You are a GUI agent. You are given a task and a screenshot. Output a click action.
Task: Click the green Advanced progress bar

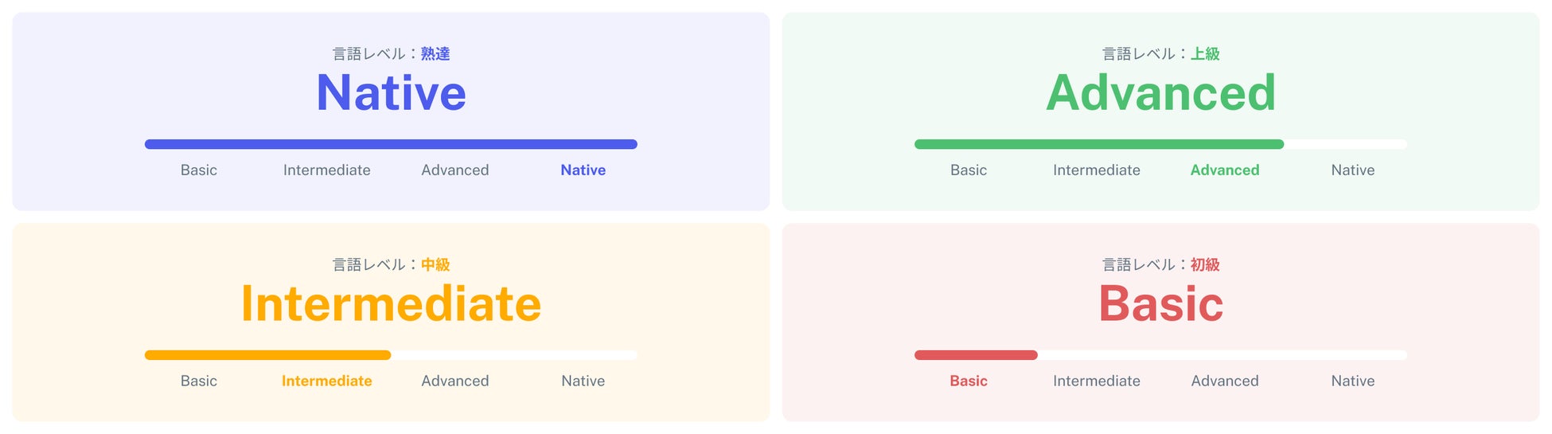coord(1098,144)
